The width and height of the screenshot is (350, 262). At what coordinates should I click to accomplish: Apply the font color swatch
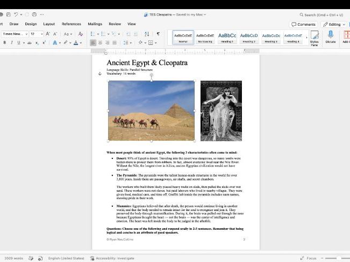[76, 42]
